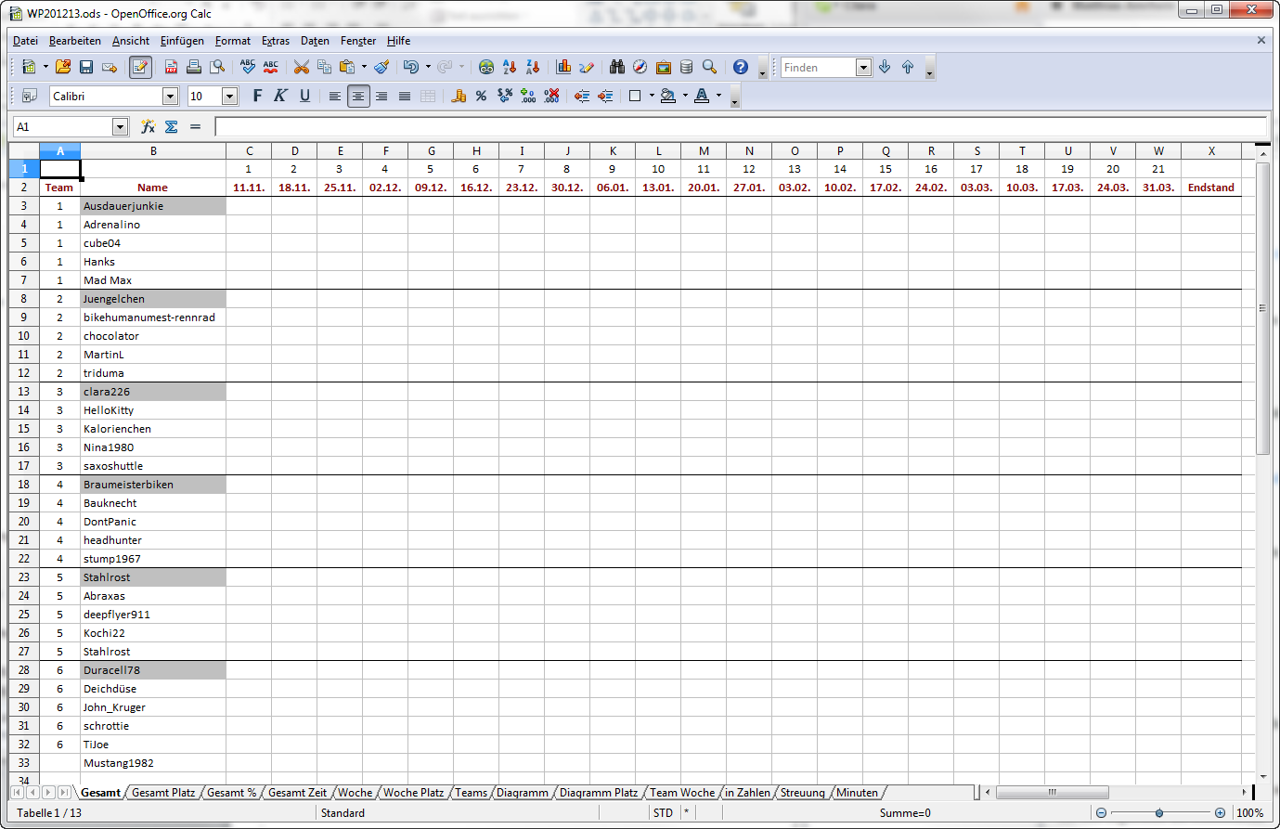
Task: Open page preview
Action: 217,67
